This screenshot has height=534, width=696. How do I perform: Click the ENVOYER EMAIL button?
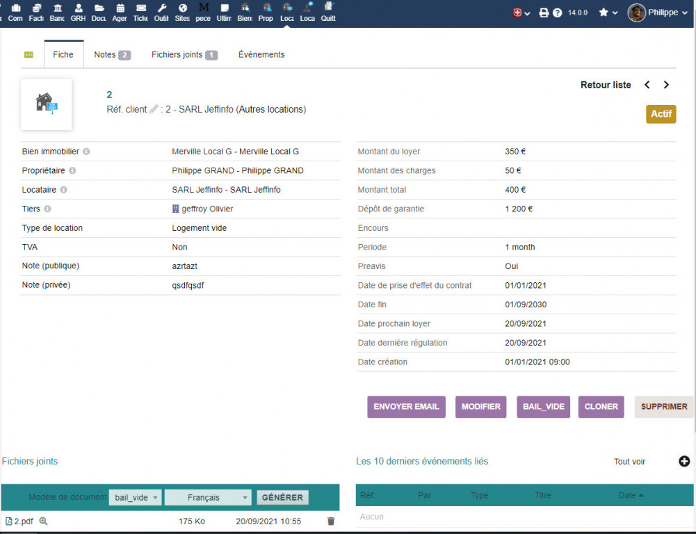(406, 407)
